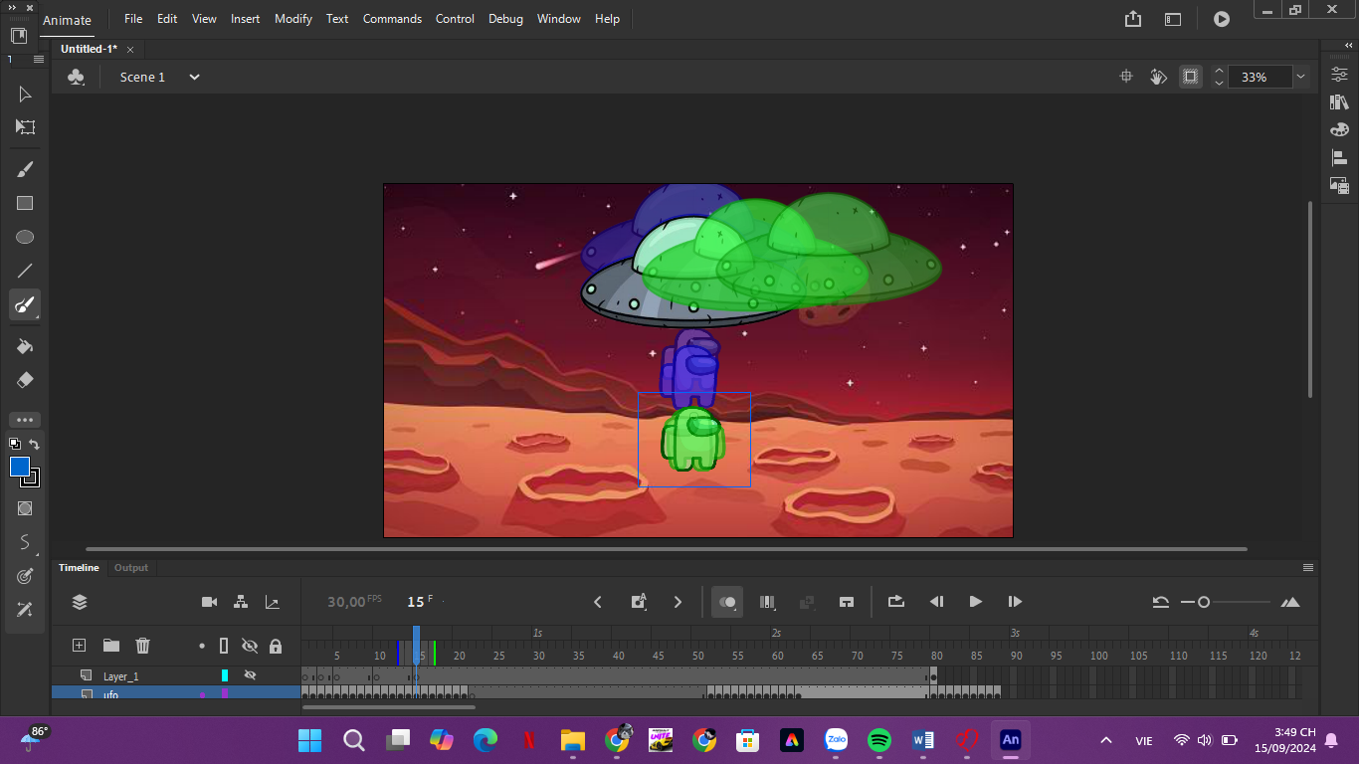Click the Share/Quick publish icon
This screenshot has width=1359, height=764.
(1133, 19)
